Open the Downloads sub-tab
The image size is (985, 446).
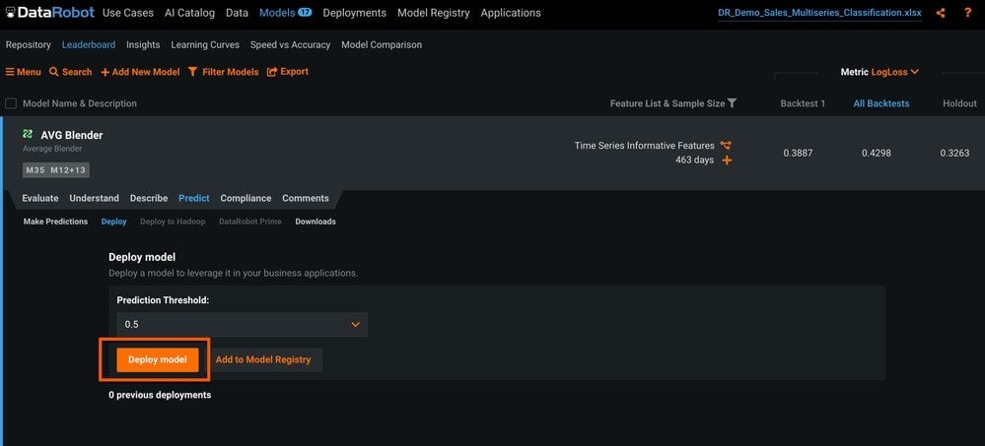316,222
